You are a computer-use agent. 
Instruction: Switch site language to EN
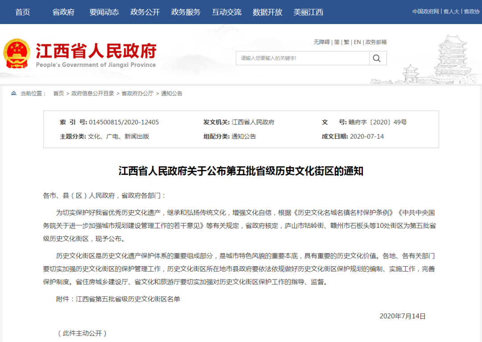coord(357,42)
